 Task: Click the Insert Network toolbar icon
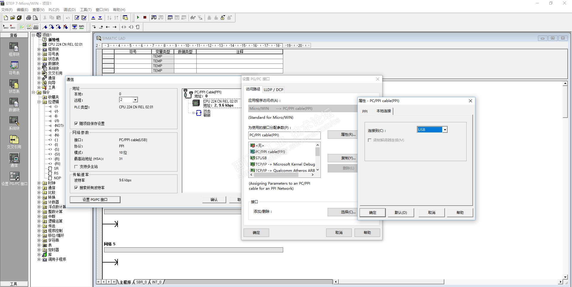click(x=6, y=27)
